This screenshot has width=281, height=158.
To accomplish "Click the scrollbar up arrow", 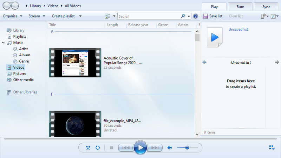I will click(x=197, y=31).
